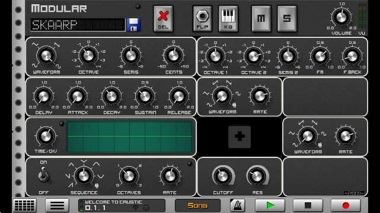Click the upper LFO WAVEFORM knob

pyautogui.click(x=222, y=96)
